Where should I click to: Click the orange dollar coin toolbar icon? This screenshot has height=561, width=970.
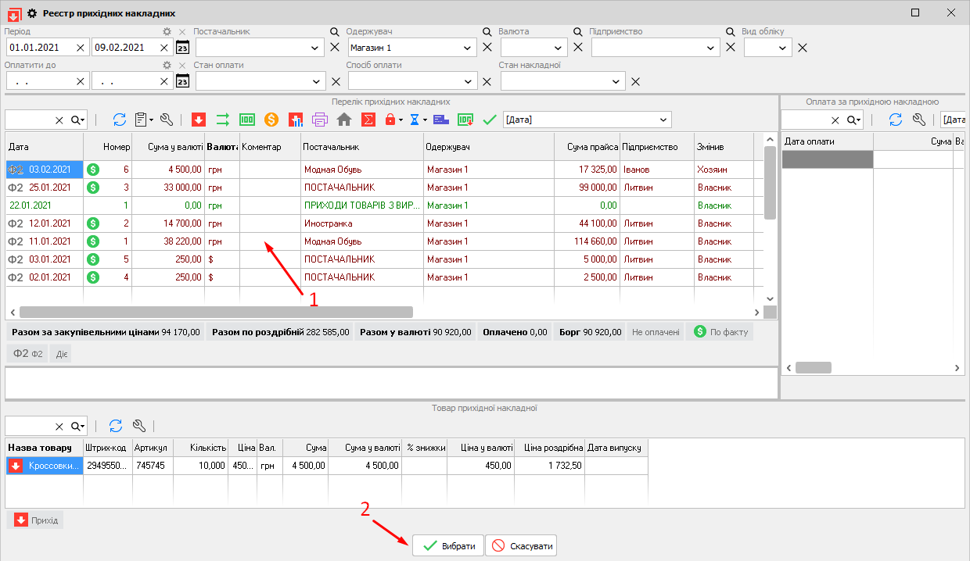tap(271, 120)
